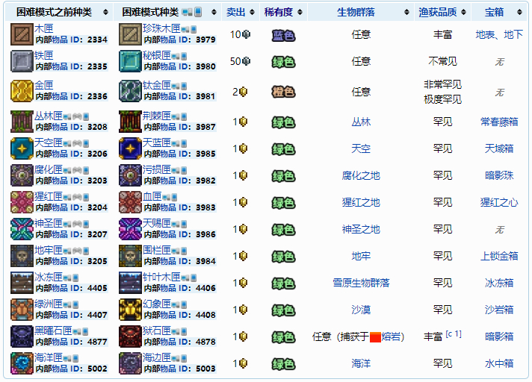
Task: Sort by 渔获品质 column arrows
Action: pos(463,13)
